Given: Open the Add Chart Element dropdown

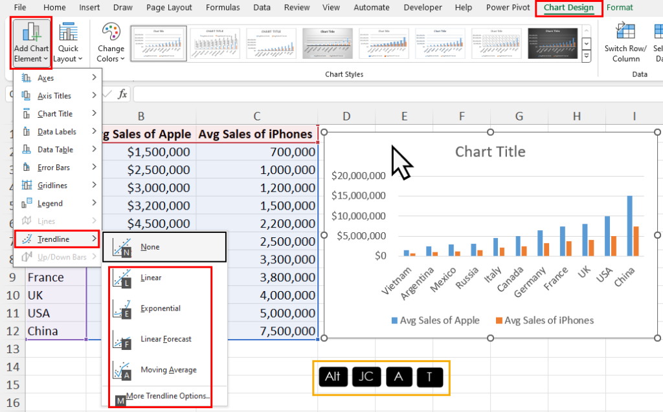Looking at the screenshot, I should coord(31,43).
